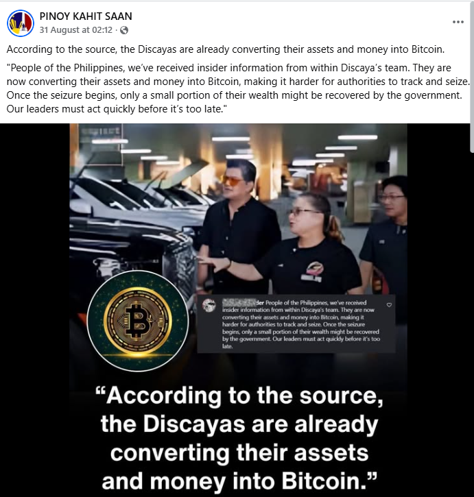Viewport: 474px width, 497px height.
Task: Click the blurred commenter name in the comment
Action: click(240, 303)
